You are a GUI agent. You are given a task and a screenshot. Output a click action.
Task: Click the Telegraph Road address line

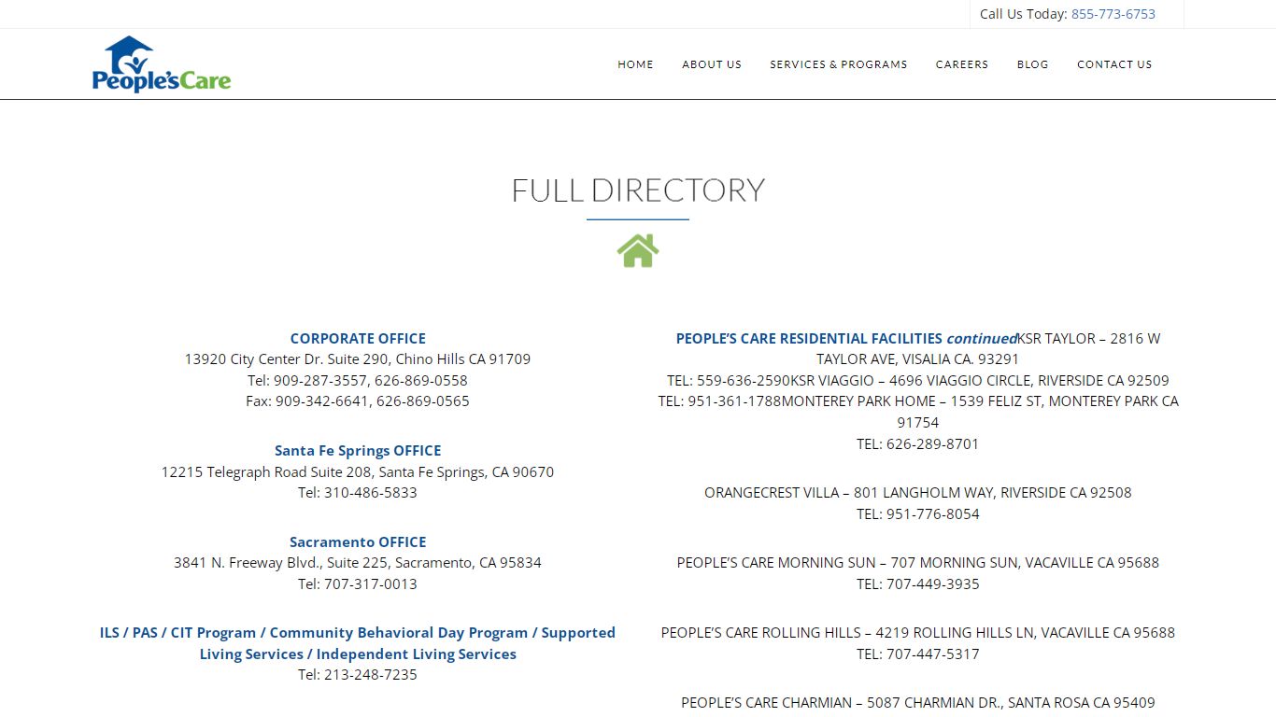358,471
